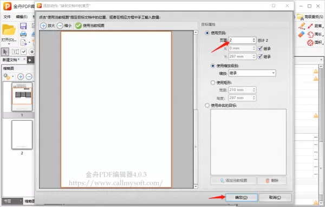Screen dimensions: 325x207
Task: Select the eraser tool
Action: click(301, 34)
